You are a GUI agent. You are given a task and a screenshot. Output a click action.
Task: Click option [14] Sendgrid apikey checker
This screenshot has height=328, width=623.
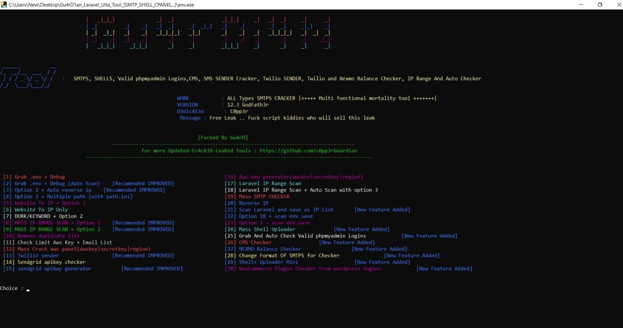44,262
